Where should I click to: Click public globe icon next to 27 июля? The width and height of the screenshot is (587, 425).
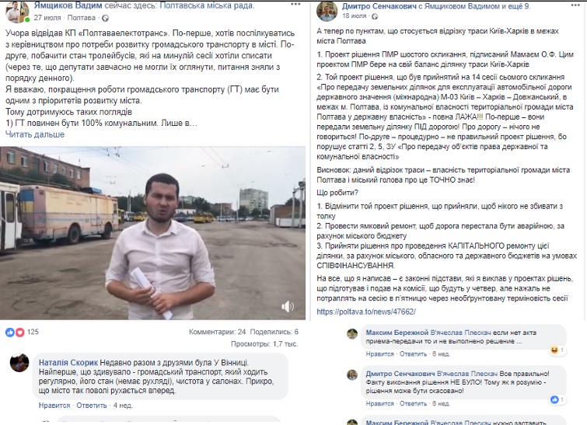106,18
